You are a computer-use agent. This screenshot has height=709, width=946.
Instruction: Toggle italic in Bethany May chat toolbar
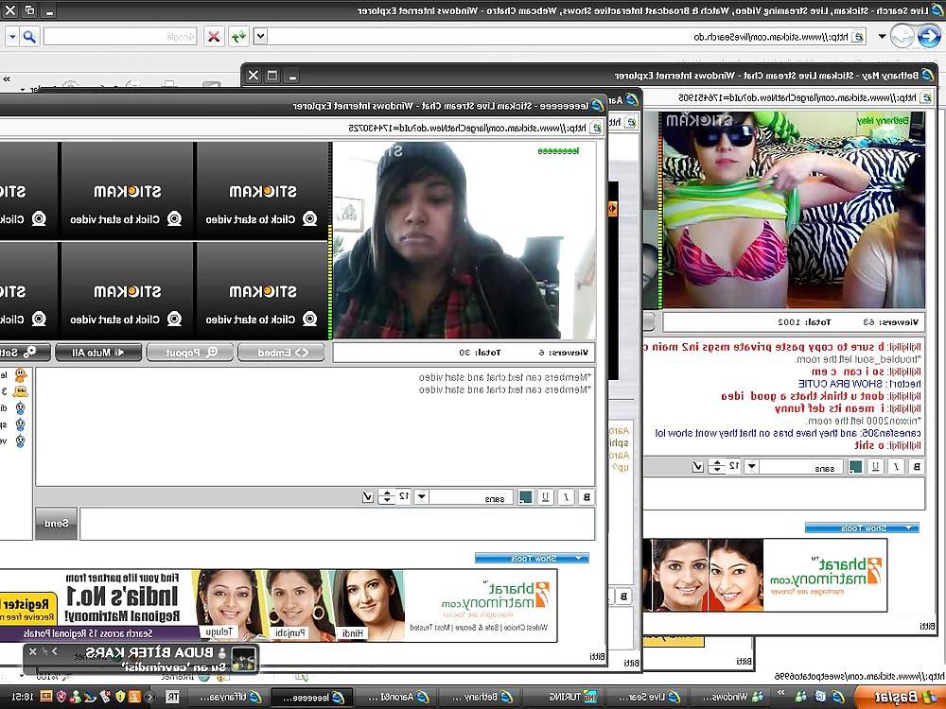point(897,466)
